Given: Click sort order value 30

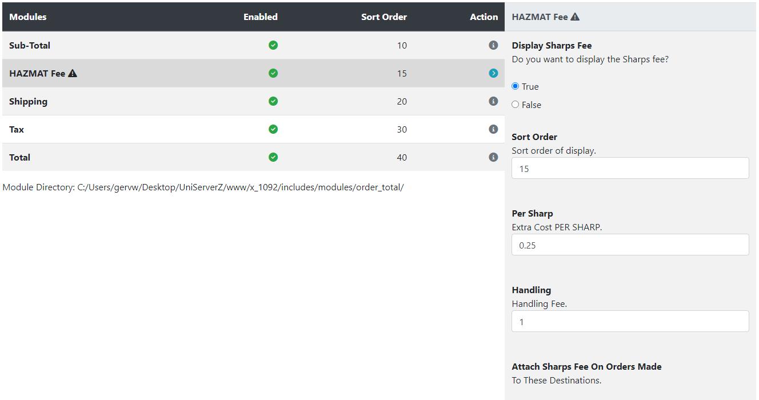Looking at the screenshot, I should point(402,129).
